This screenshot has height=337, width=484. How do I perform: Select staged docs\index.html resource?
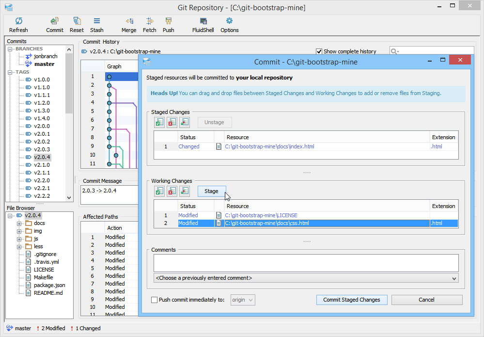coord(269,146)
